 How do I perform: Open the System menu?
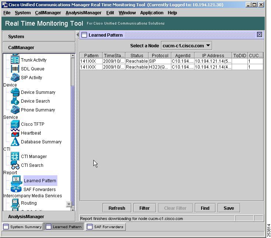click(x=23, y=13)
